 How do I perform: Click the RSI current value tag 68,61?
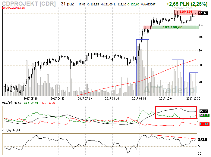click(x=202, y=140)
